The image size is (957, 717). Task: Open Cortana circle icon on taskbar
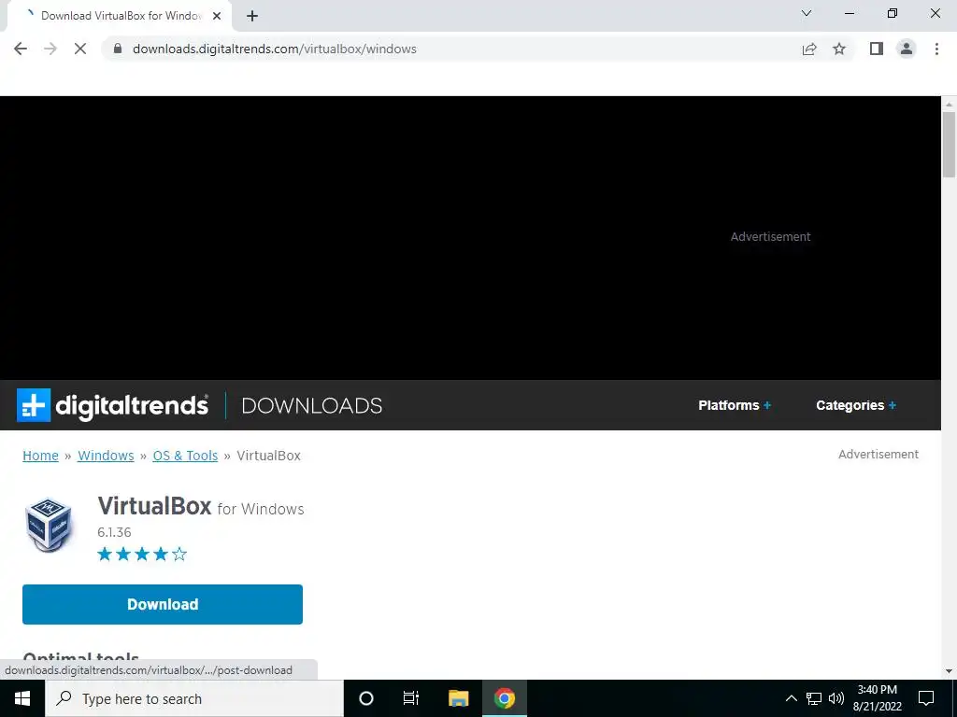[366, 698]
